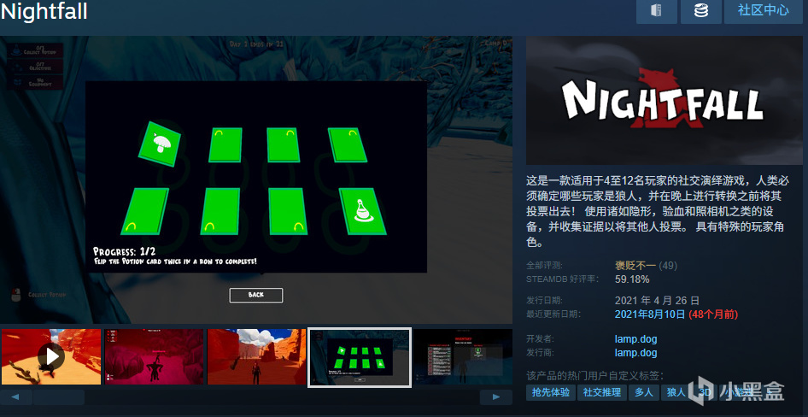
Task: Click the 59.18% SteamDB rating value
Action: click(x=632, y=279)
